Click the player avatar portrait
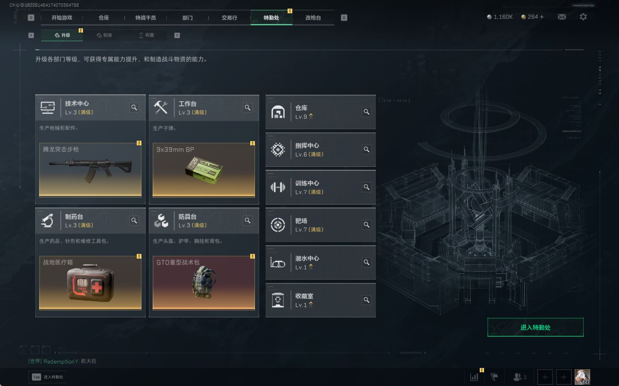Screen dimensions: 619x386 (582, 377)
